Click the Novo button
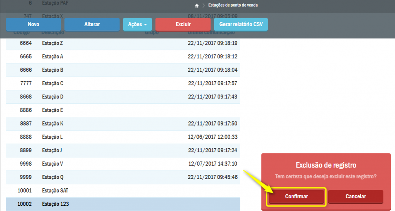The image size is (395, 211). coord(34,24)
